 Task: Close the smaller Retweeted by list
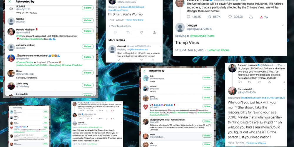(144, 71)
